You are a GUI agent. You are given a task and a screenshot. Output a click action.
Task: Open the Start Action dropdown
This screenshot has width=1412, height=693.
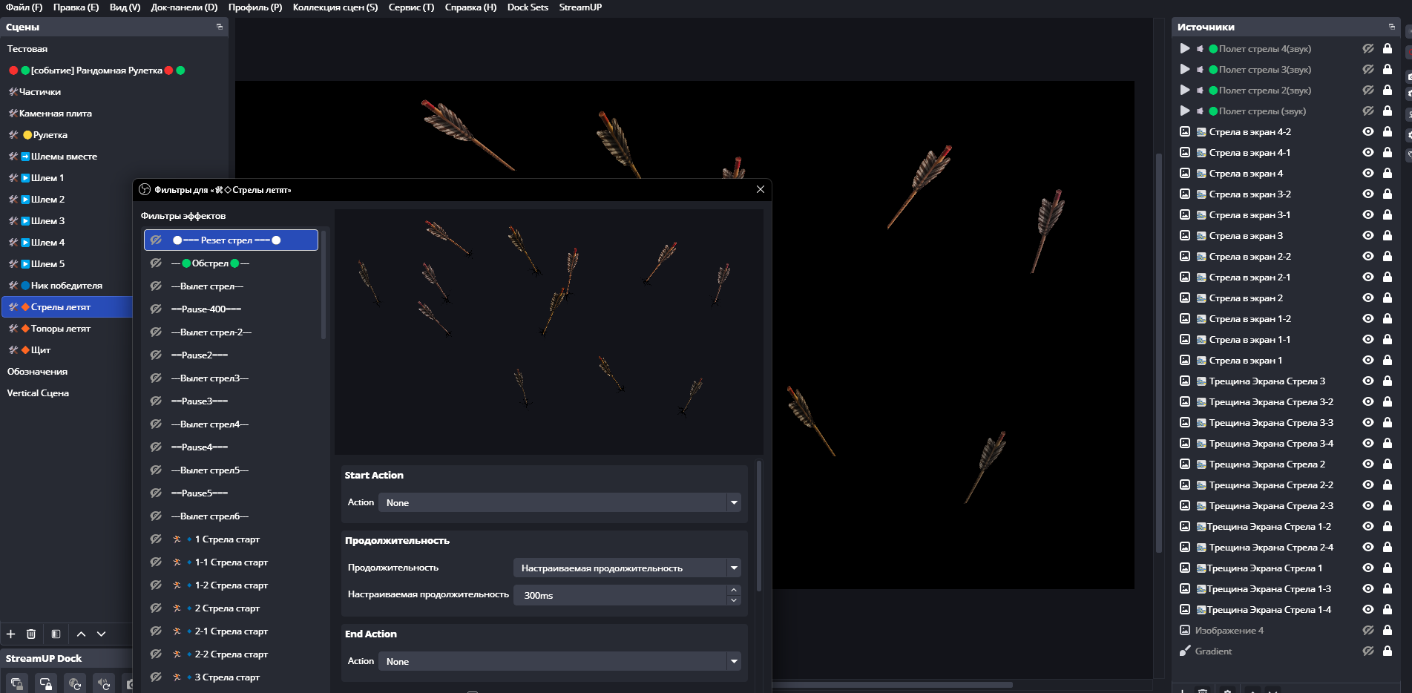click(x=559, y=503)
